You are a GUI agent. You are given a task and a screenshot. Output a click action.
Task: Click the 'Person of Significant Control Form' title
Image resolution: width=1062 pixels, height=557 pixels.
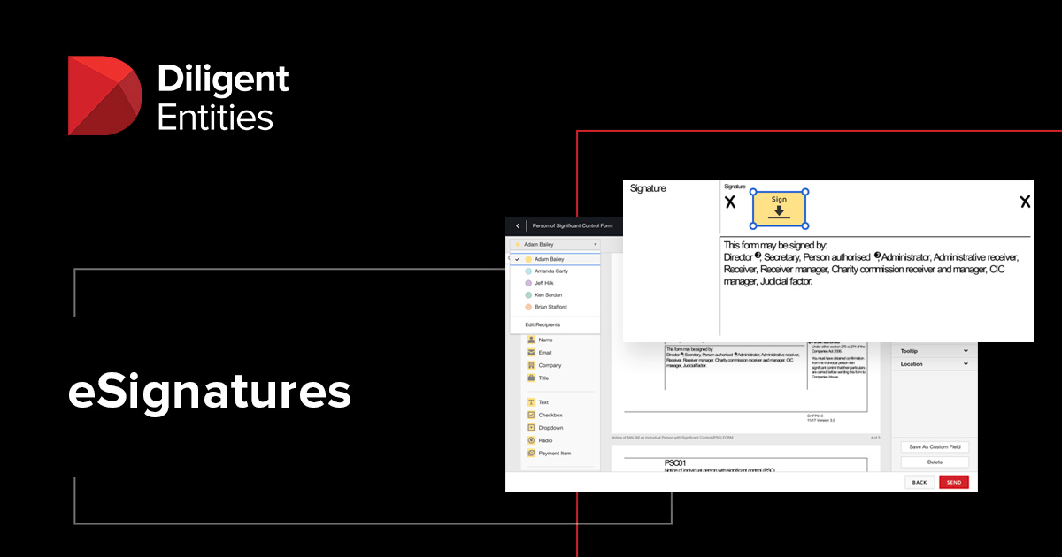[x=572, y=225]
